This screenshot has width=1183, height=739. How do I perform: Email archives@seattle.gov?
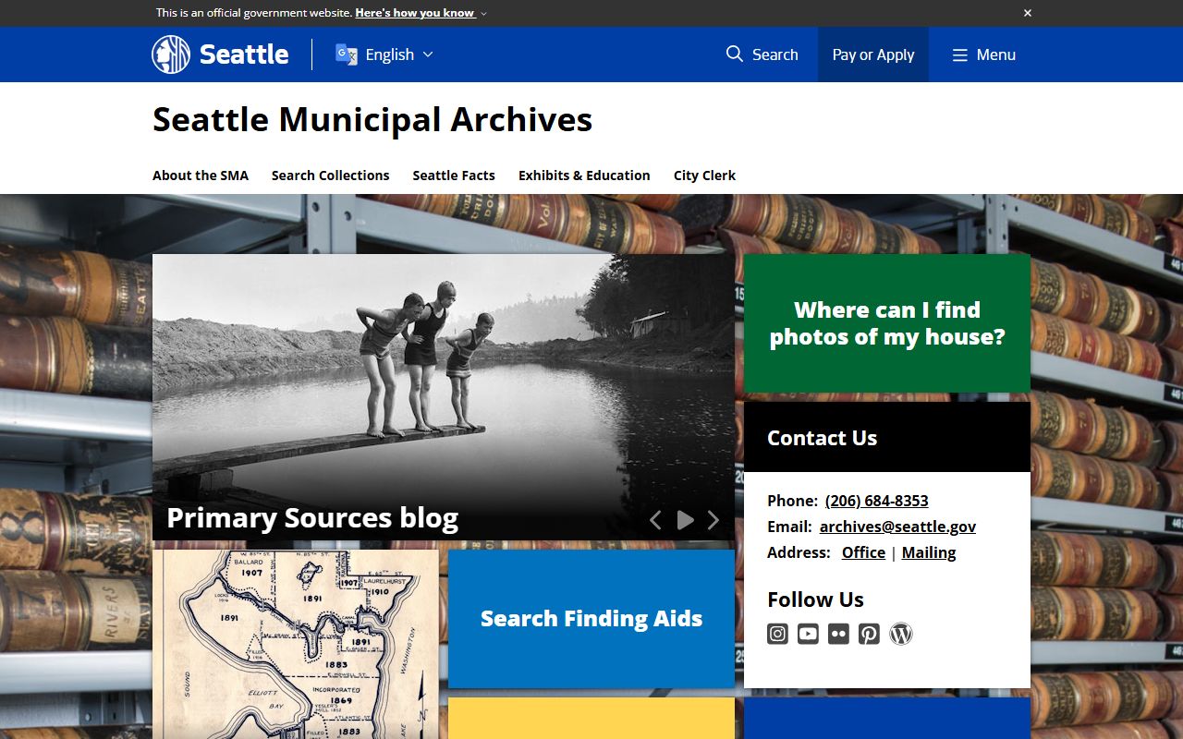[x=897, y=527]
